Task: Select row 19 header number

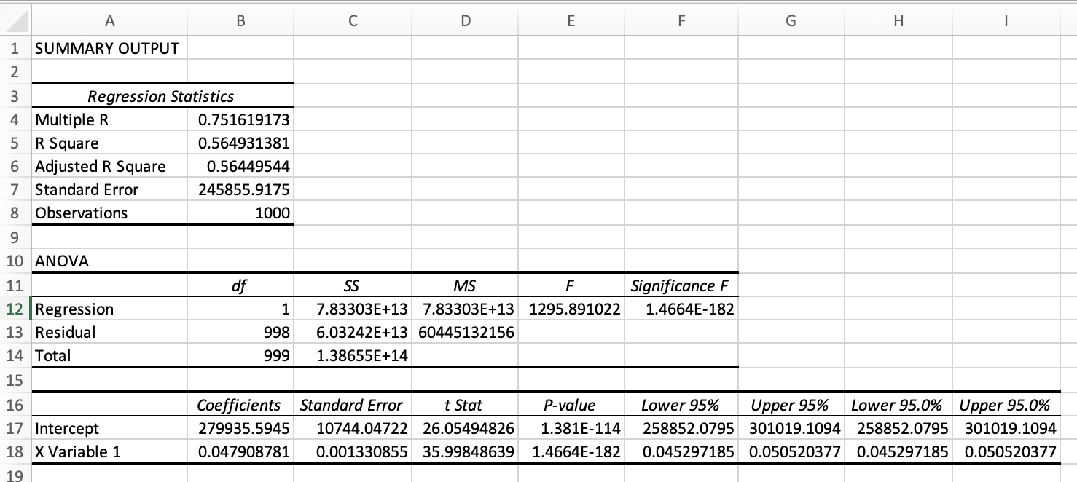Action: click(15, 475)
